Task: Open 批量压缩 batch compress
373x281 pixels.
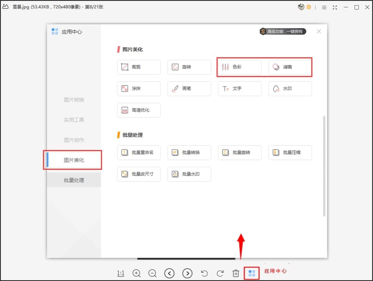Action: [290, 153]
